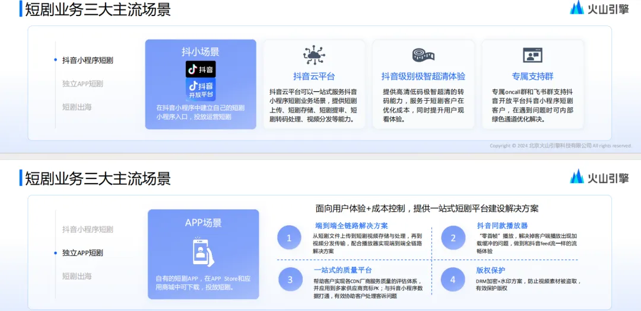This screenshot has width=641, height=311.
Task: Click paragraph starting 专属oncall群和飞书群
Action: point(532,105)
